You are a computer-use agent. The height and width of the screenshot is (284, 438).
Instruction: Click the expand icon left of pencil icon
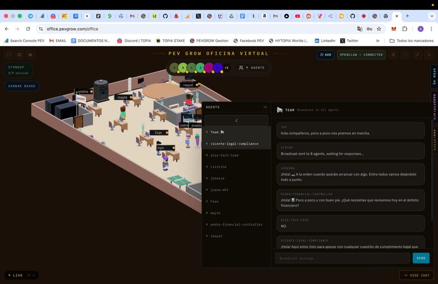(x=405, y=55)
